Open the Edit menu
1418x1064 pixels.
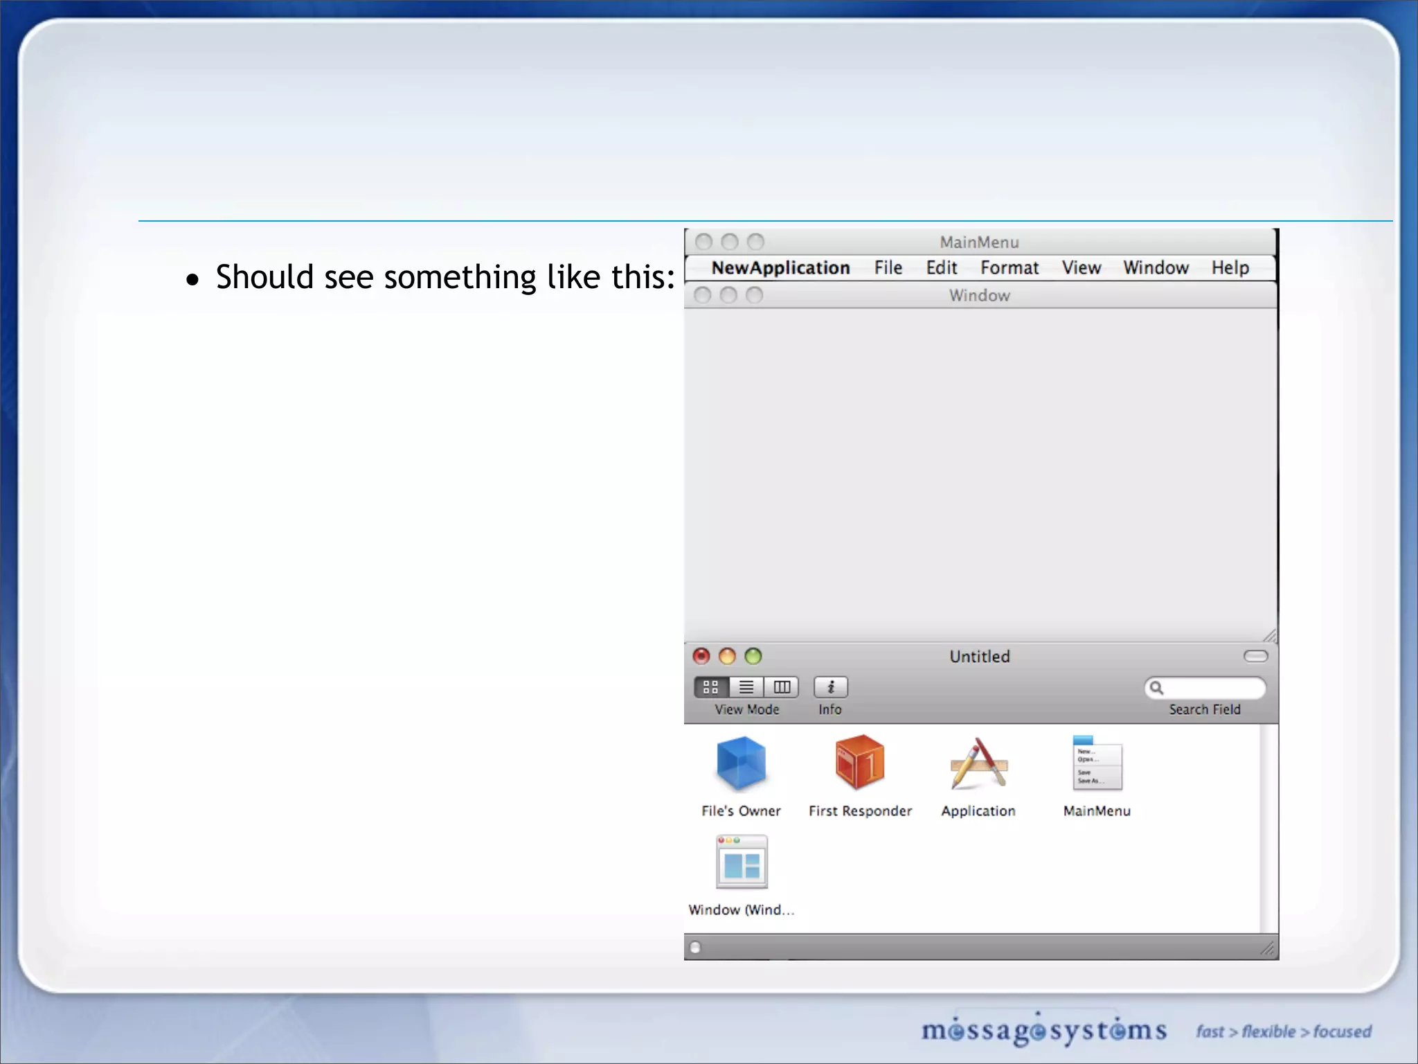[942, 268]
